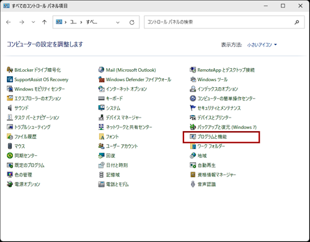
Task: Click the システム icon
Action: [101, 108]
